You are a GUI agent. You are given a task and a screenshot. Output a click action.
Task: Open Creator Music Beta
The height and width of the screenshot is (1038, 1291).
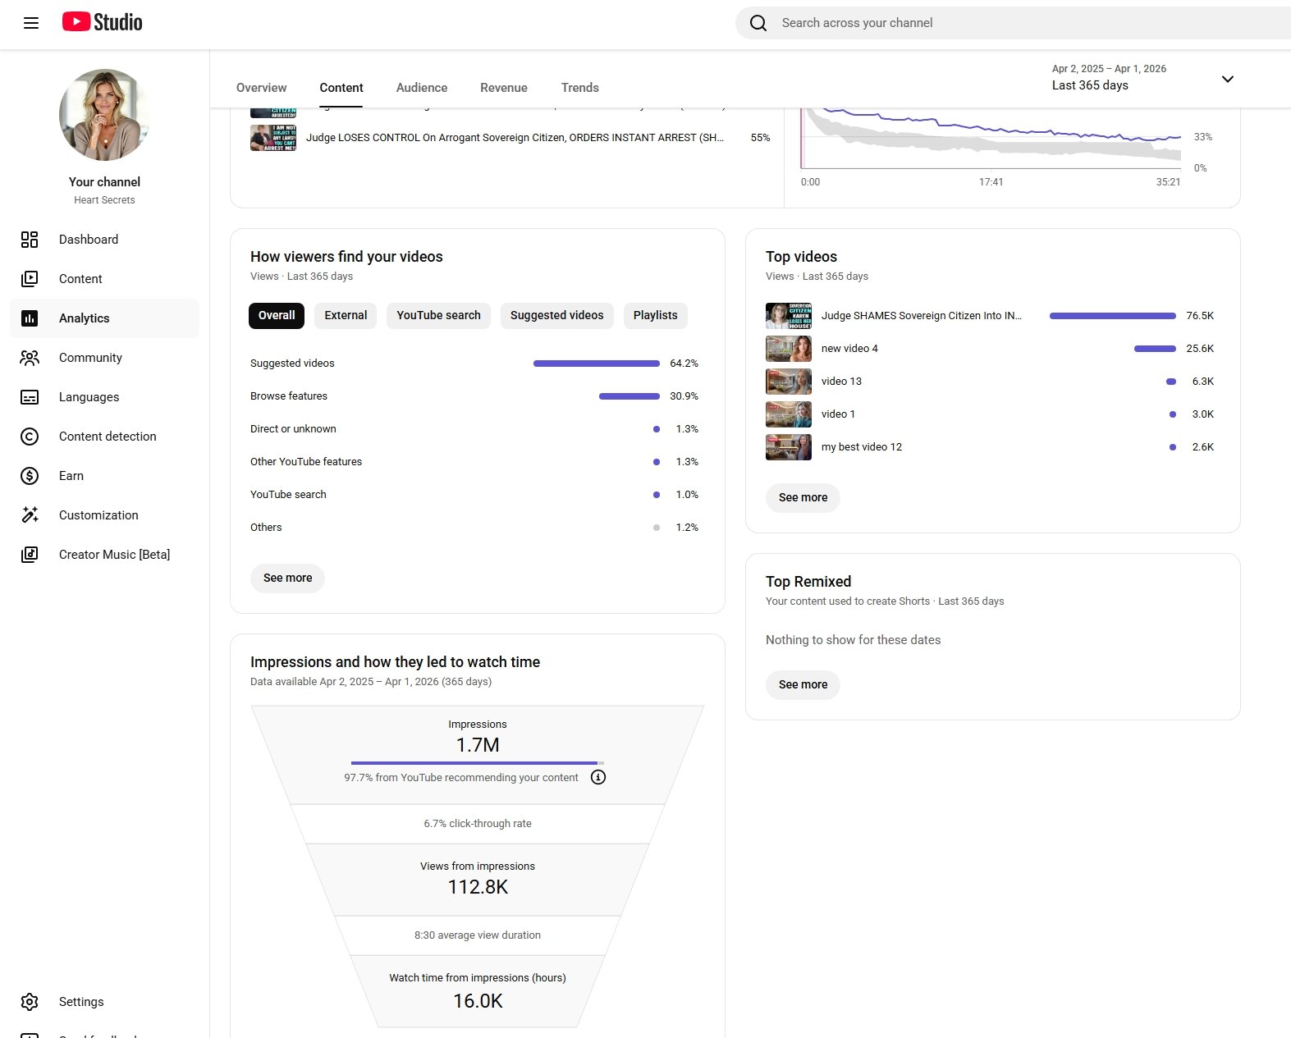coord(114,555)
